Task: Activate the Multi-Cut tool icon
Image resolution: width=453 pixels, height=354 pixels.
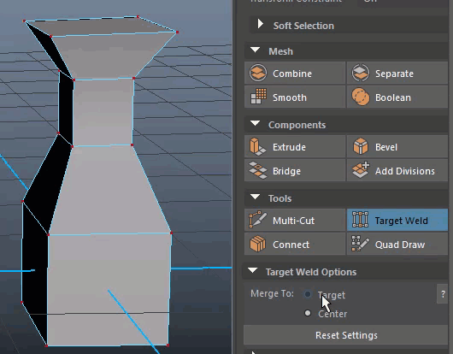Action: pos(257,220)
